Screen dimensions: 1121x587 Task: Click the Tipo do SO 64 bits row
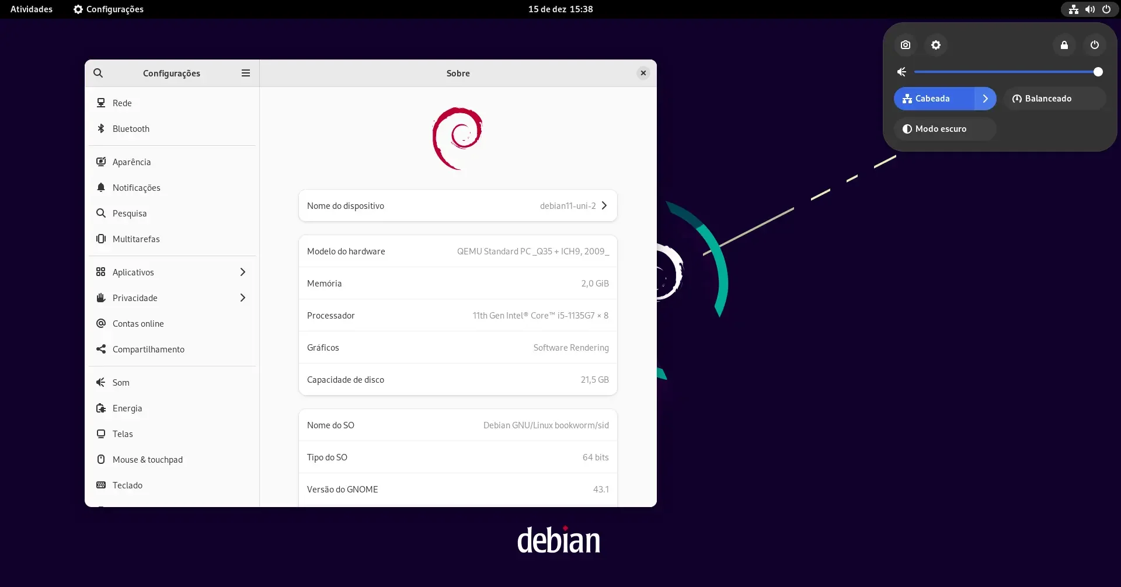pyautogui.click(x=458, y=457)
